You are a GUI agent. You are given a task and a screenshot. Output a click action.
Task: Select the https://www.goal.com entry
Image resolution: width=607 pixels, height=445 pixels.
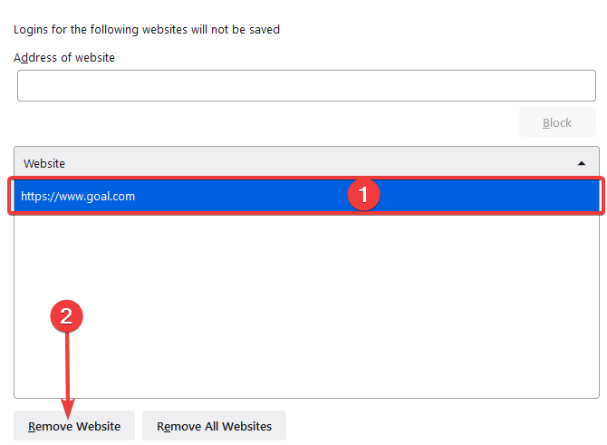pos(306,196)
